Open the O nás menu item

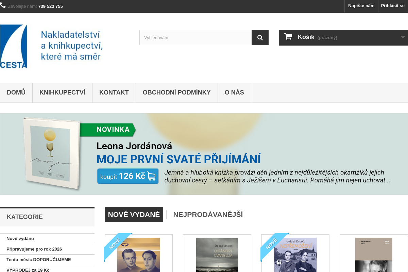pyautogui.click(x=234, y=92)
